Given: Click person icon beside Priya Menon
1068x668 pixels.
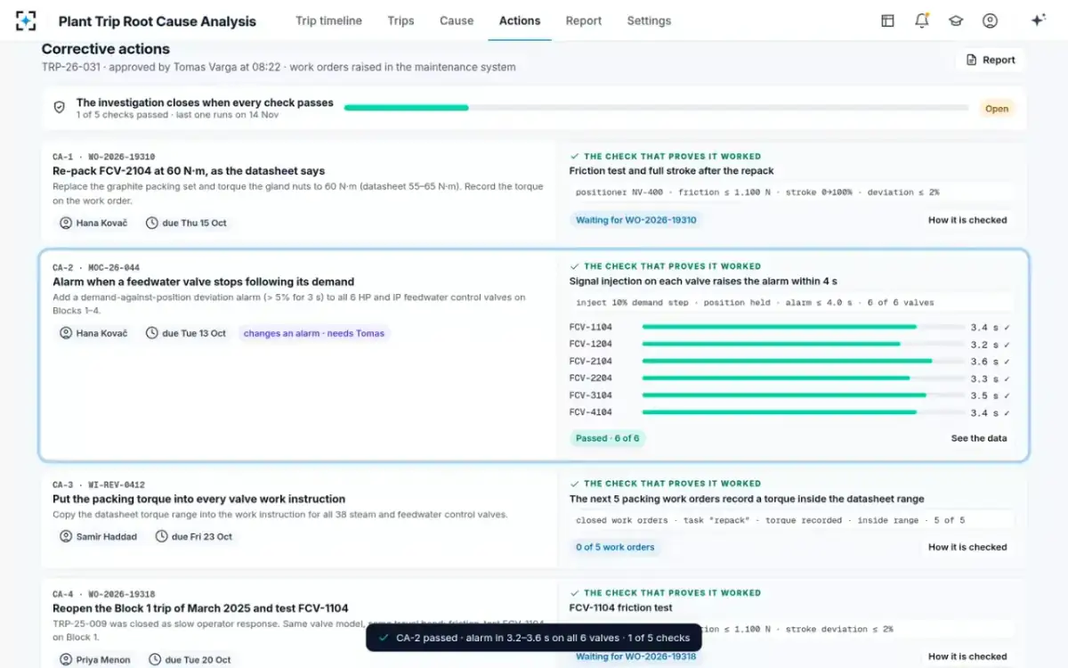Looking at the screenshot, I should point(66,660).
